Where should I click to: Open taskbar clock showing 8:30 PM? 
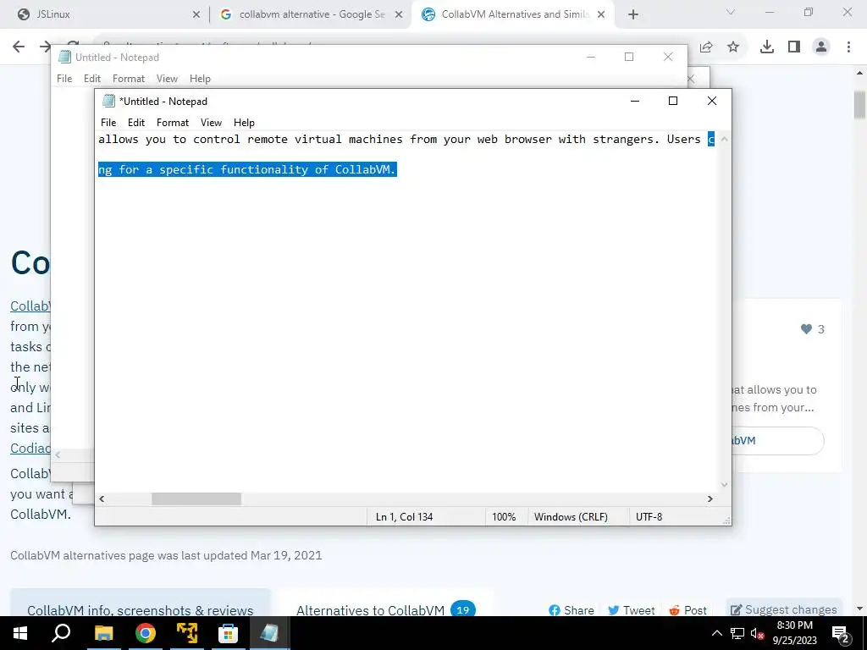[x=794, y=633]
